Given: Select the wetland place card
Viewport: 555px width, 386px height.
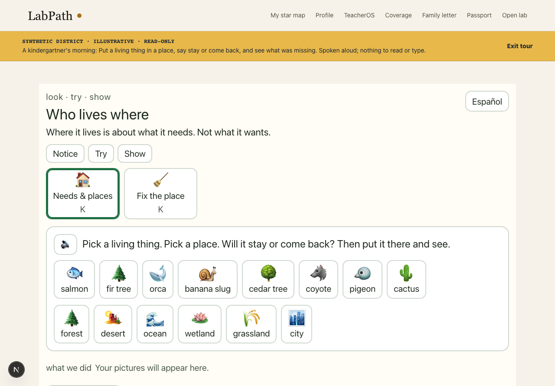Looking at the screenshot, I should point(199,324).
